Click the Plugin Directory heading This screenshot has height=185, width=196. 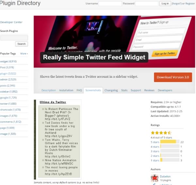(20, 3)
